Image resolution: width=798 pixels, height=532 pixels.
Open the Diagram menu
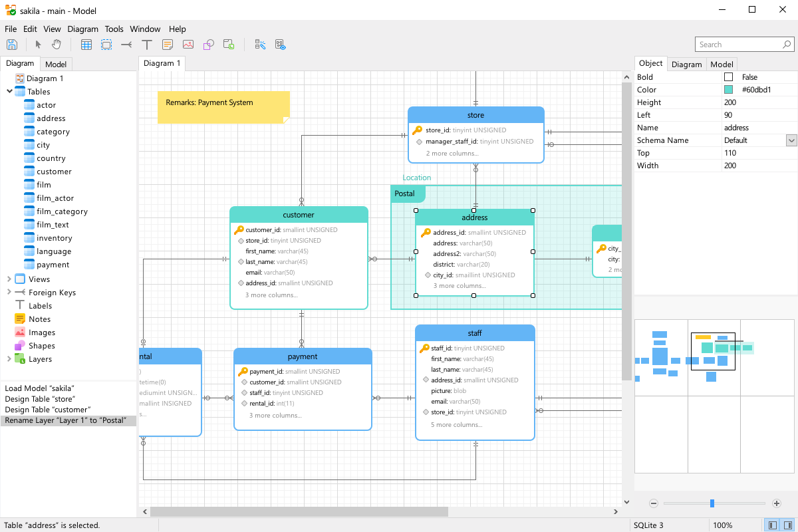(x=82, y=29)
